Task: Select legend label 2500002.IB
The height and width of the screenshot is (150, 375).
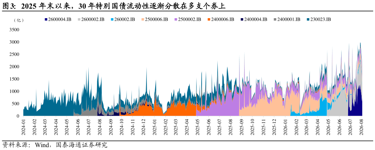Action: (x=189, y=20)
